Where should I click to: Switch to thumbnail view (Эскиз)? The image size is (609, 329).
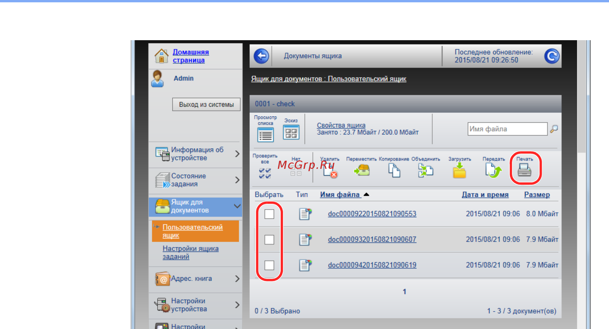[291, 132]
